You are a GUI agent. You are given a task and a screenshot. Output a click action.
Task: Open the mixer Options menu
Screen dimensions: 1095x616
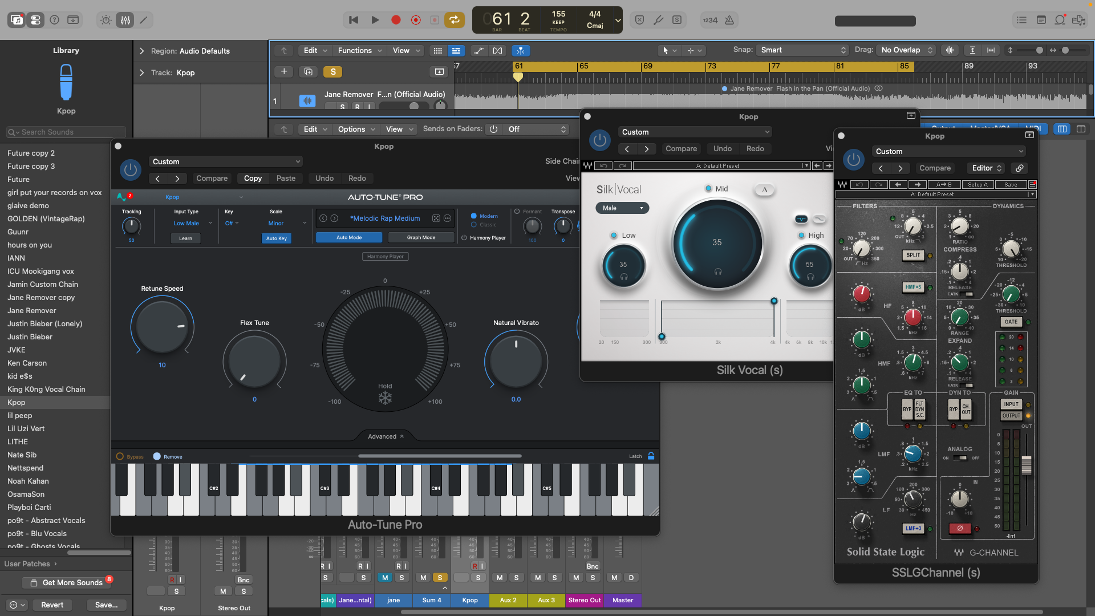pos(356,129)
